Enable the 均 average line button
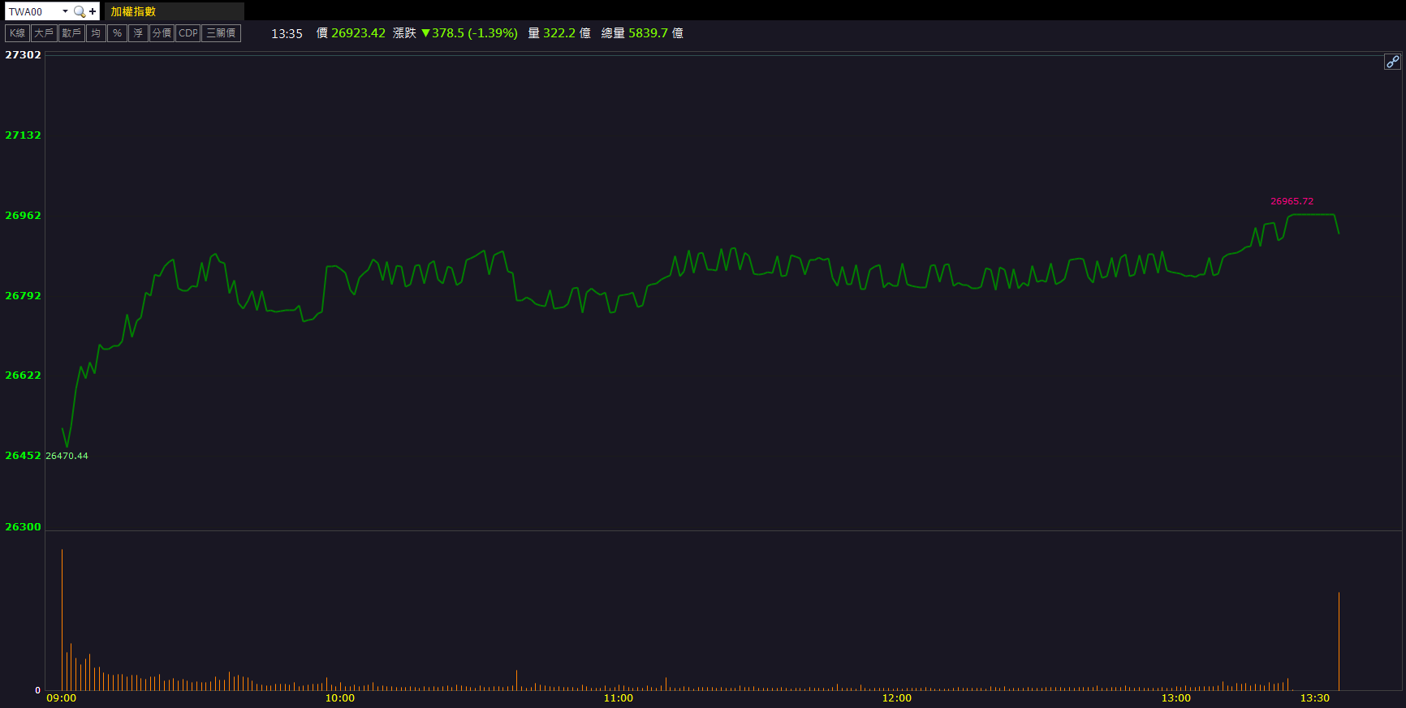The image size is (1406, 708). (x=96, y=33)
